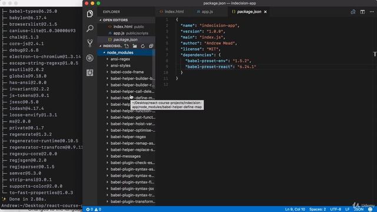Click the Open Changes icon in editor toolbar
This screenshot has width=377, height=212.
click(353, 12)
